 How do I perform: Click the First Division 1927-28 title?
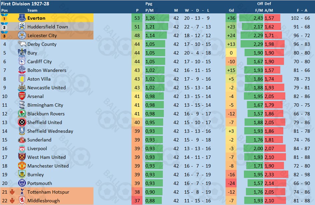click(x=25, y=4)
